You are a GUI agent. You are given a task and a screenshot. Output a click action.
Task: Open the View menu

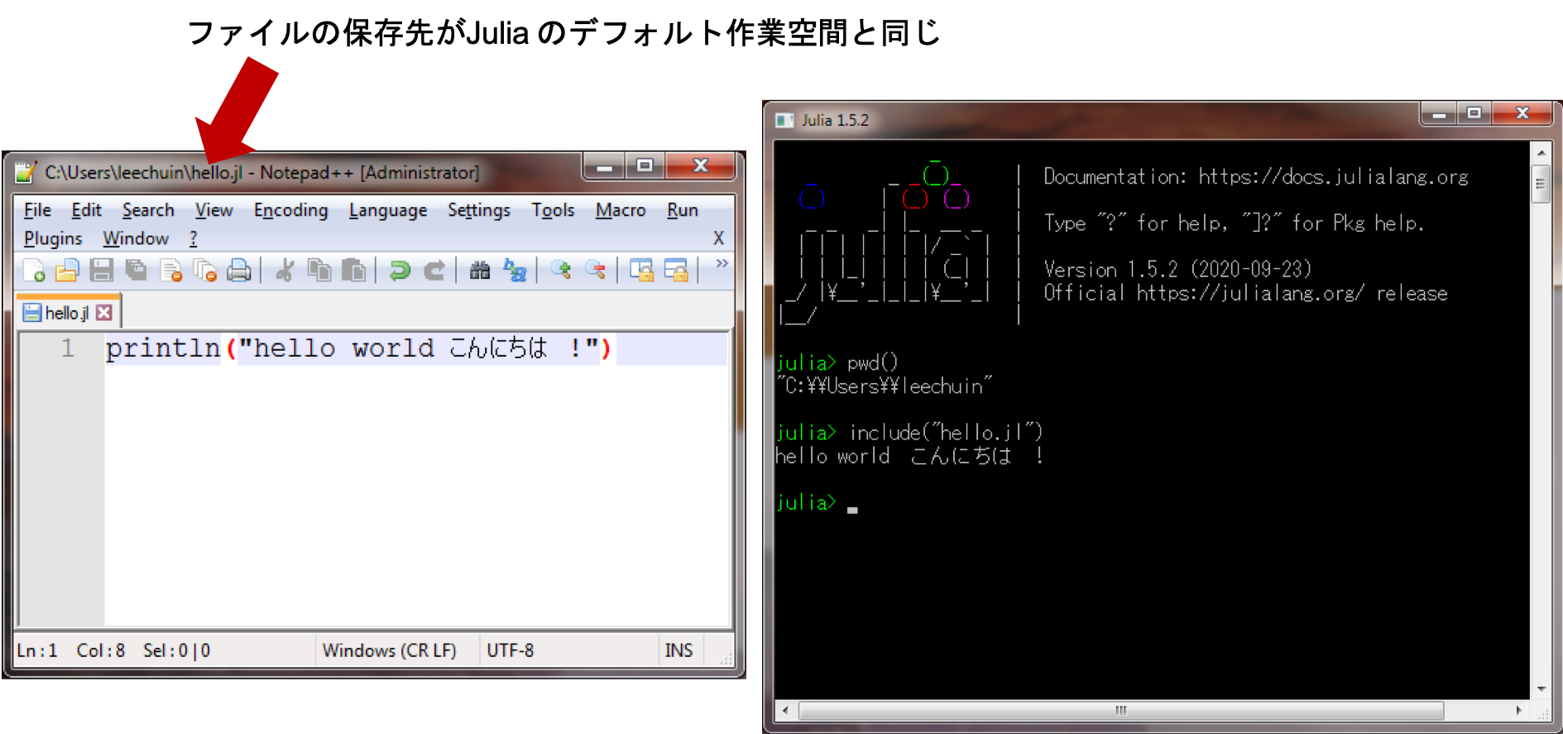coord(213,210)
